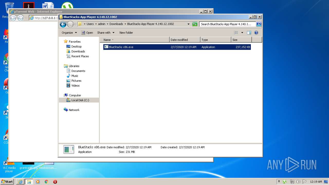
Task: Open the view options dropdown arrow
Action: 242,33
